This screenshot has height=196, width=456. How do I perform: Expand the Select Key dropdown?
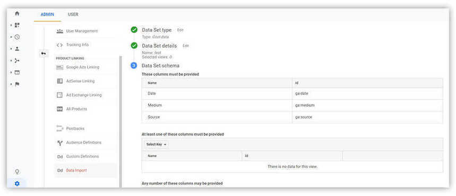pos(156,144)
